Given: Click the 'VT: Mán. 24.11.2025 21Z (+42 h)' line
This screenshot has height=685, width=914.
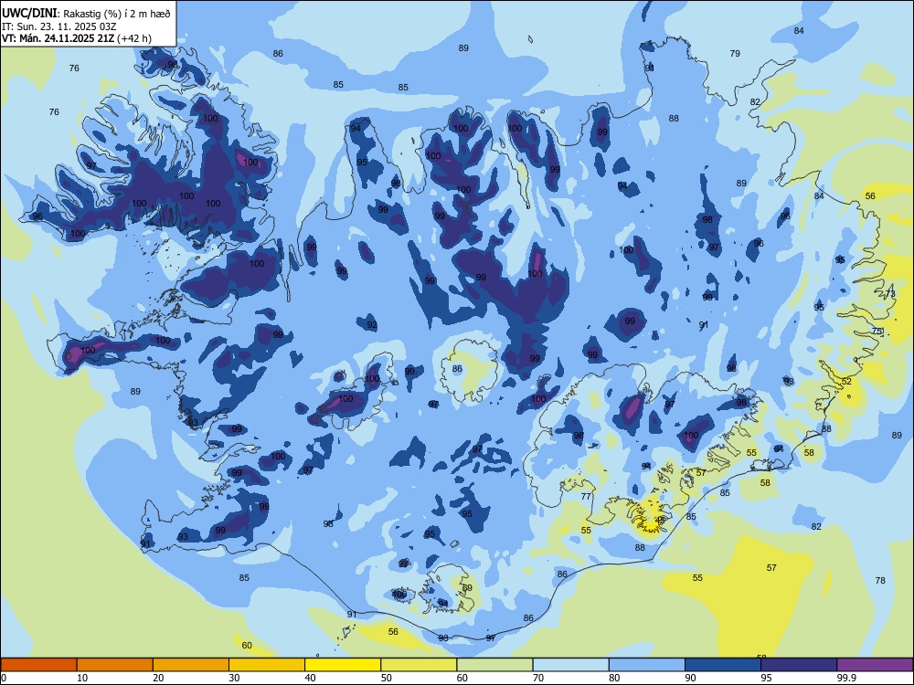Looking at the screenshot, I should tap(77, 38).
